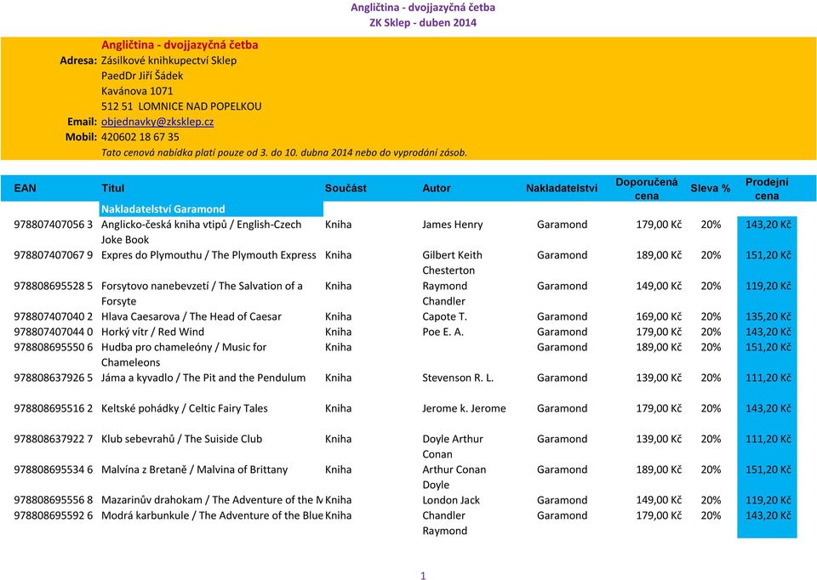Click the Doporučená cena column header
This screenshot has height=580, width=817.
coord(647,189)
